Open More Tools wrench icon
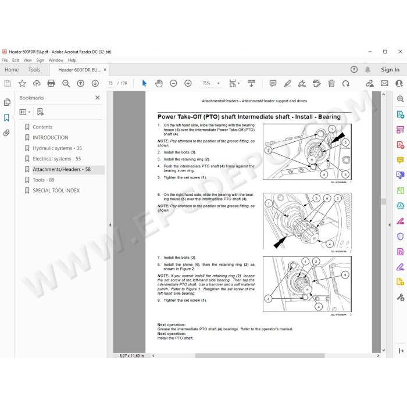The image size is (407, 407). coord(400,297)
